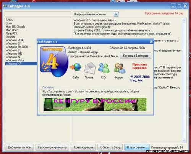
Task: Open the ICQ contacts icon
Action: tap(104, 68)
